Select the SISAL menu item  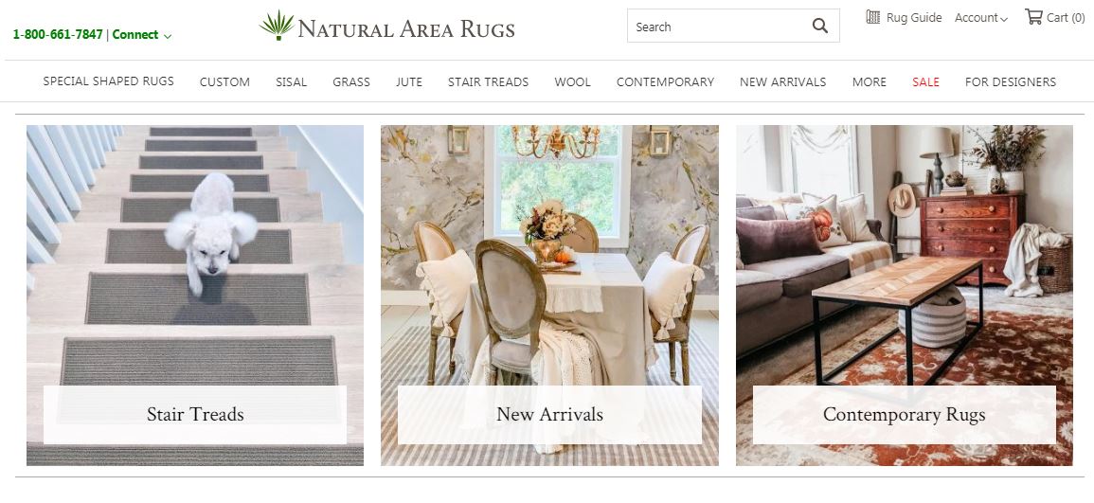(x=291, y=81)
